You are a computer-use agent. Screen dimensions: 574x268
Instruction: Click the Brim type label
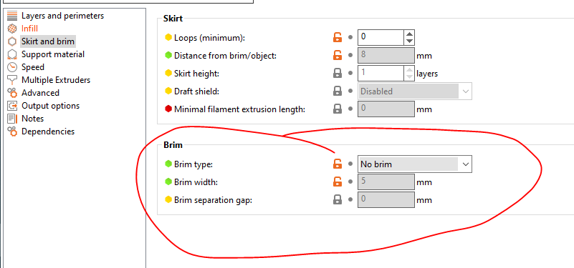pyautogui.click(x=193, y=164)
